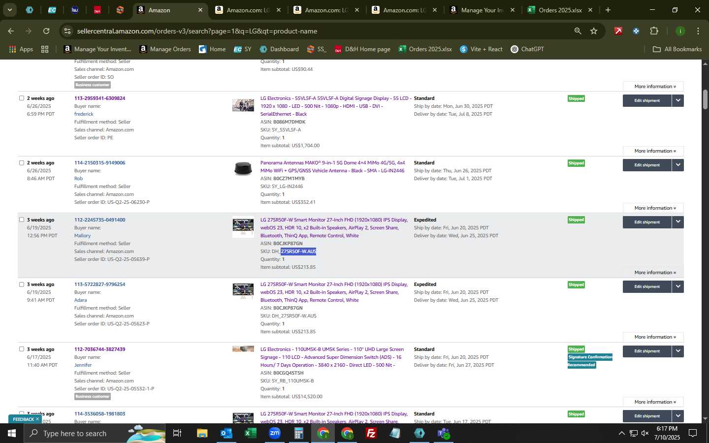Image resolution: width=709 pixels, height=443 pixels.
Task: Click the 110UM5K-B signage product thumbnail
Action: 243,349
